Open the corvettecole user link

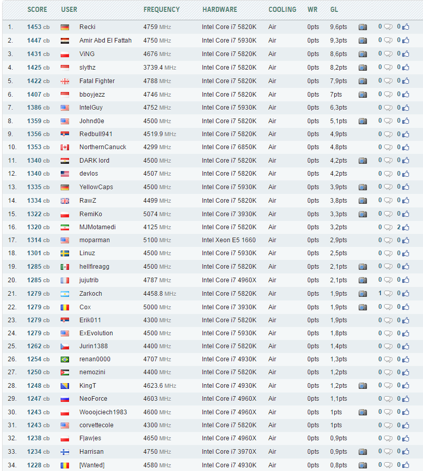96,425
